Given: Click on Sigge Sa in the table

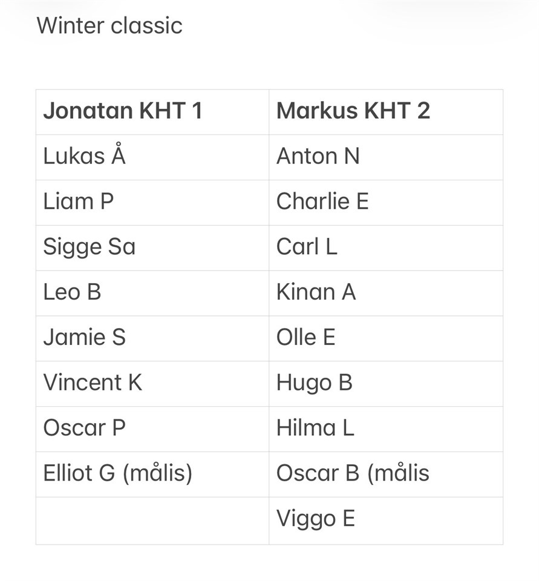Looking at the screenshot, I should [90, 247].
